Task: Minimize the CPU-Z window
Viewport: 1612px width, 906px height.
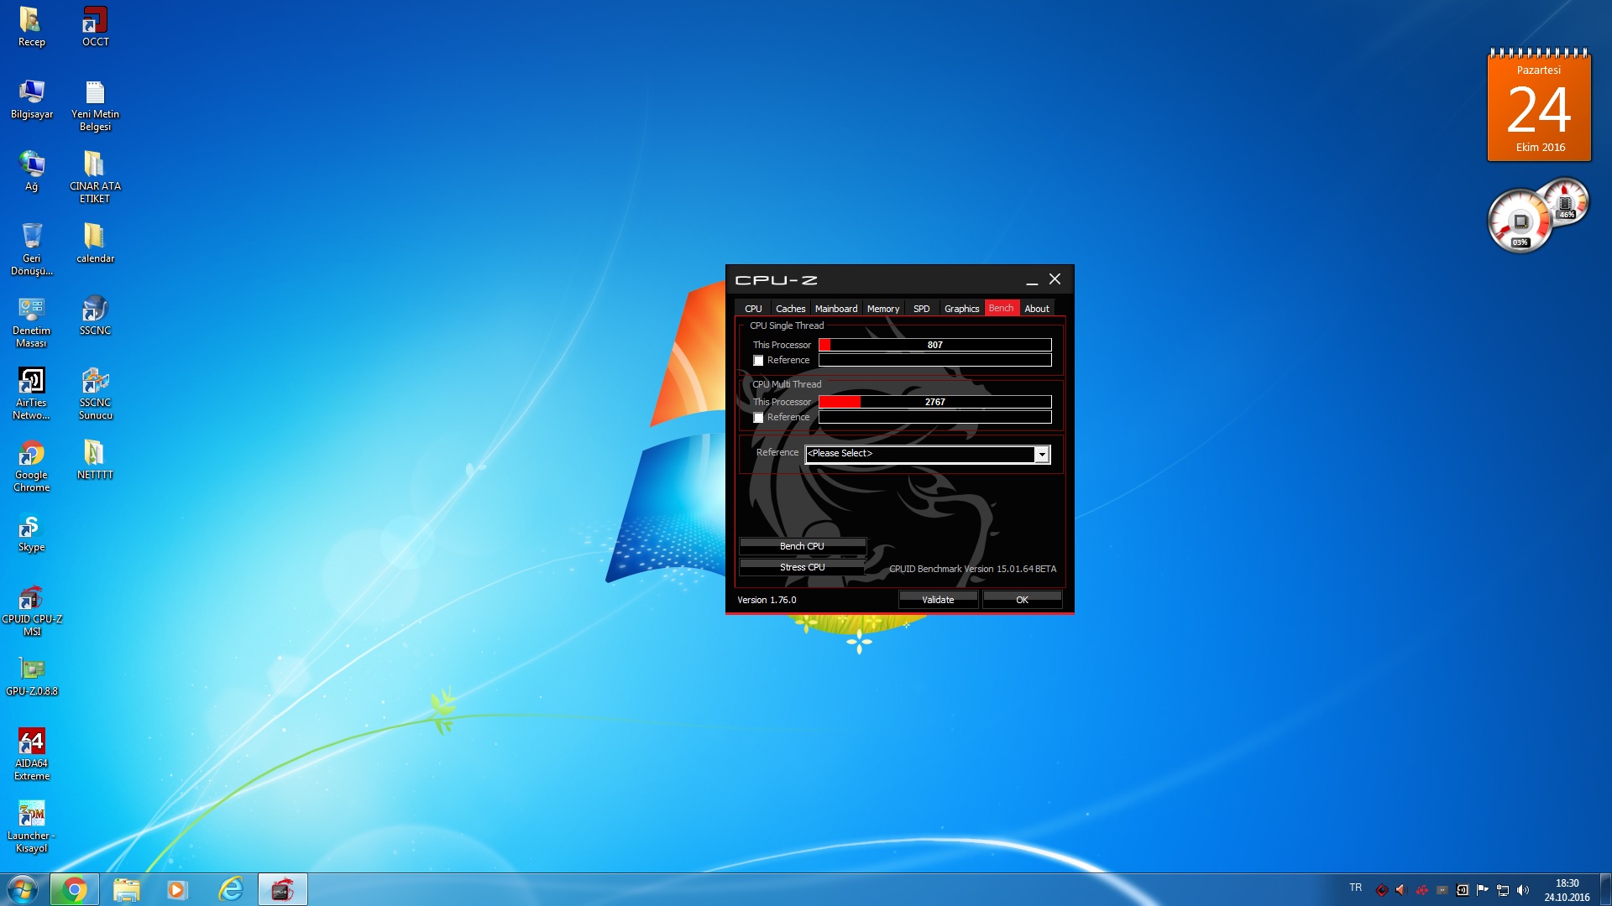Action: point(1032,280)
